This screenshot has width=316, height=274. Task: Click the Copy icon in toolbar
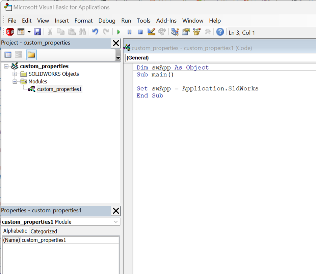(x=61, y=32)
